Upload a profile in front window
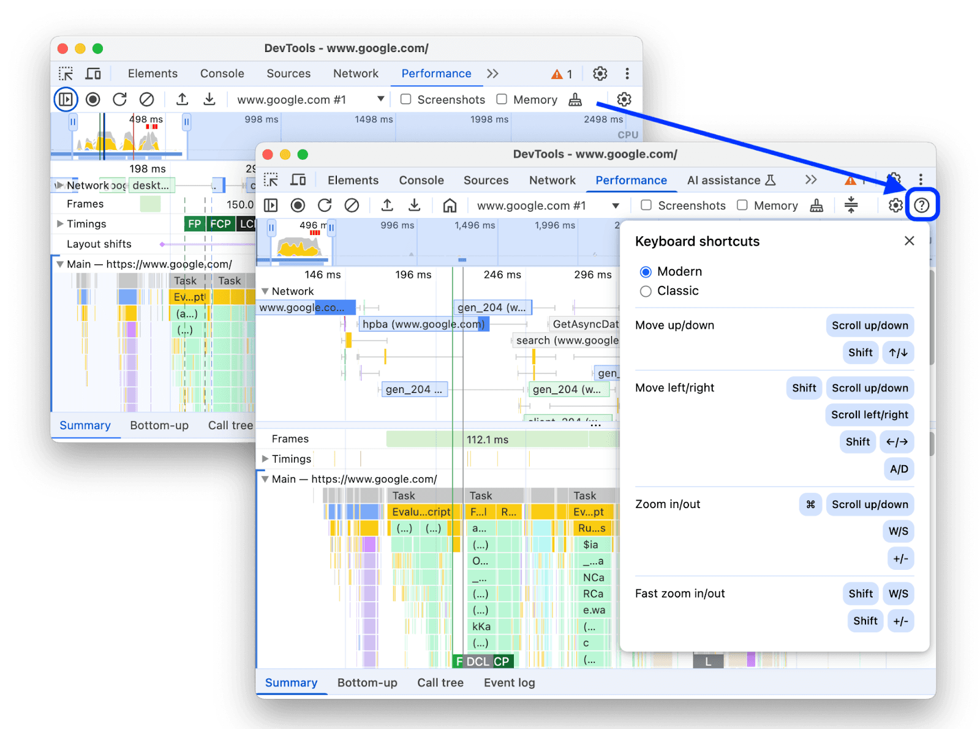 click(x=387, y=205)
